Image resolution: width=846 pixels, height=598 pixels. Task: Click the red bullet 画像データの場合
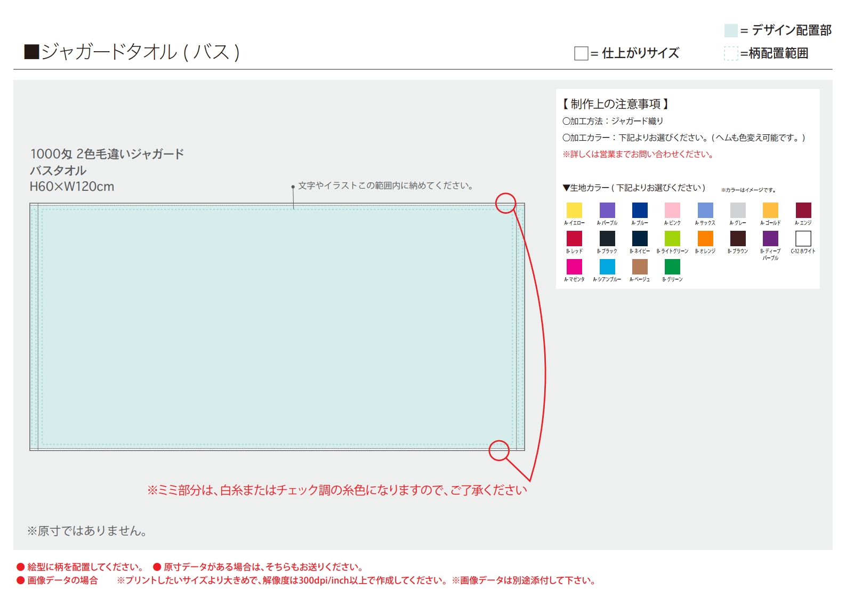[58, 580]
